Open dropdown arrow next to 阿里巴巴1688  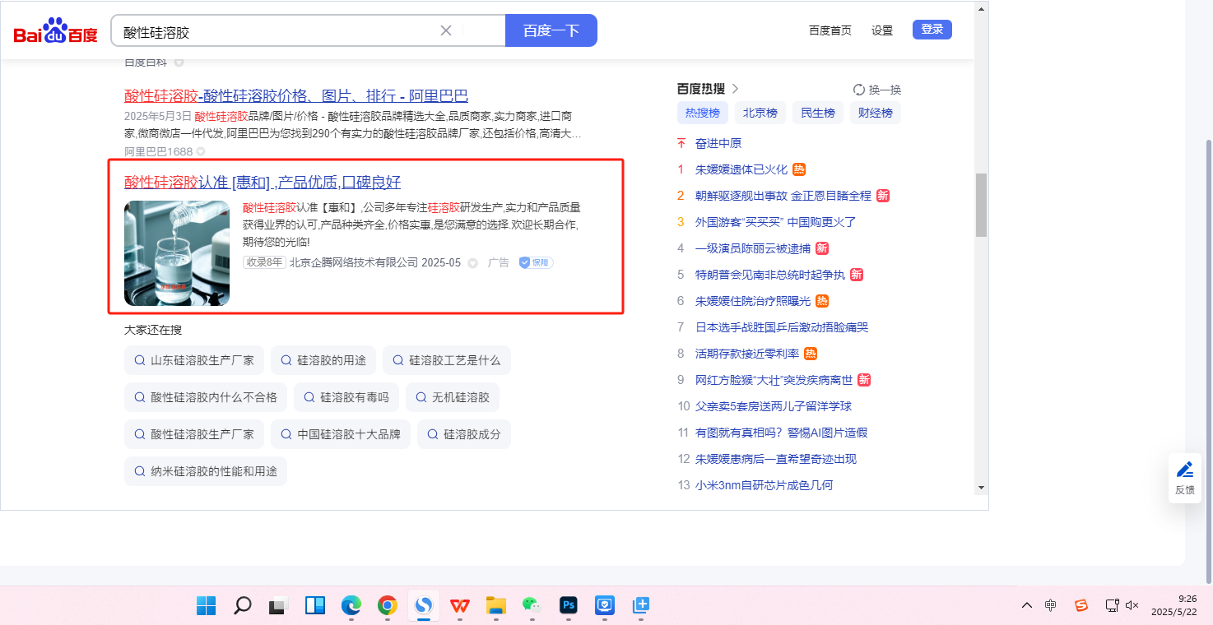201,151
